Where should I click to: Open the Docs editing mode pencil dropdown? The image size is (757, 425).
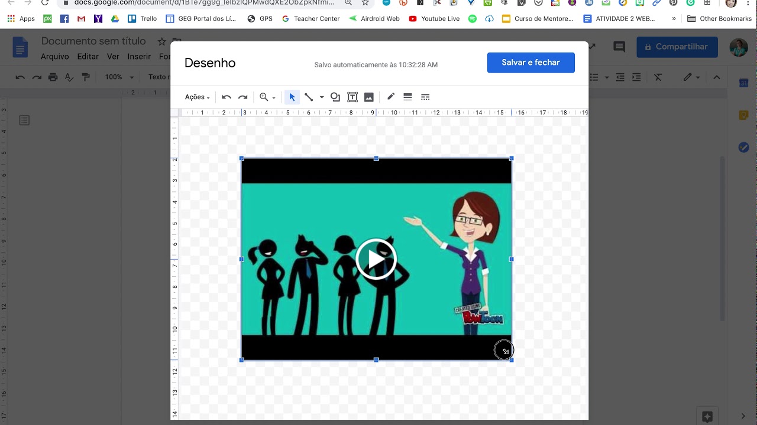pos(691,77)
